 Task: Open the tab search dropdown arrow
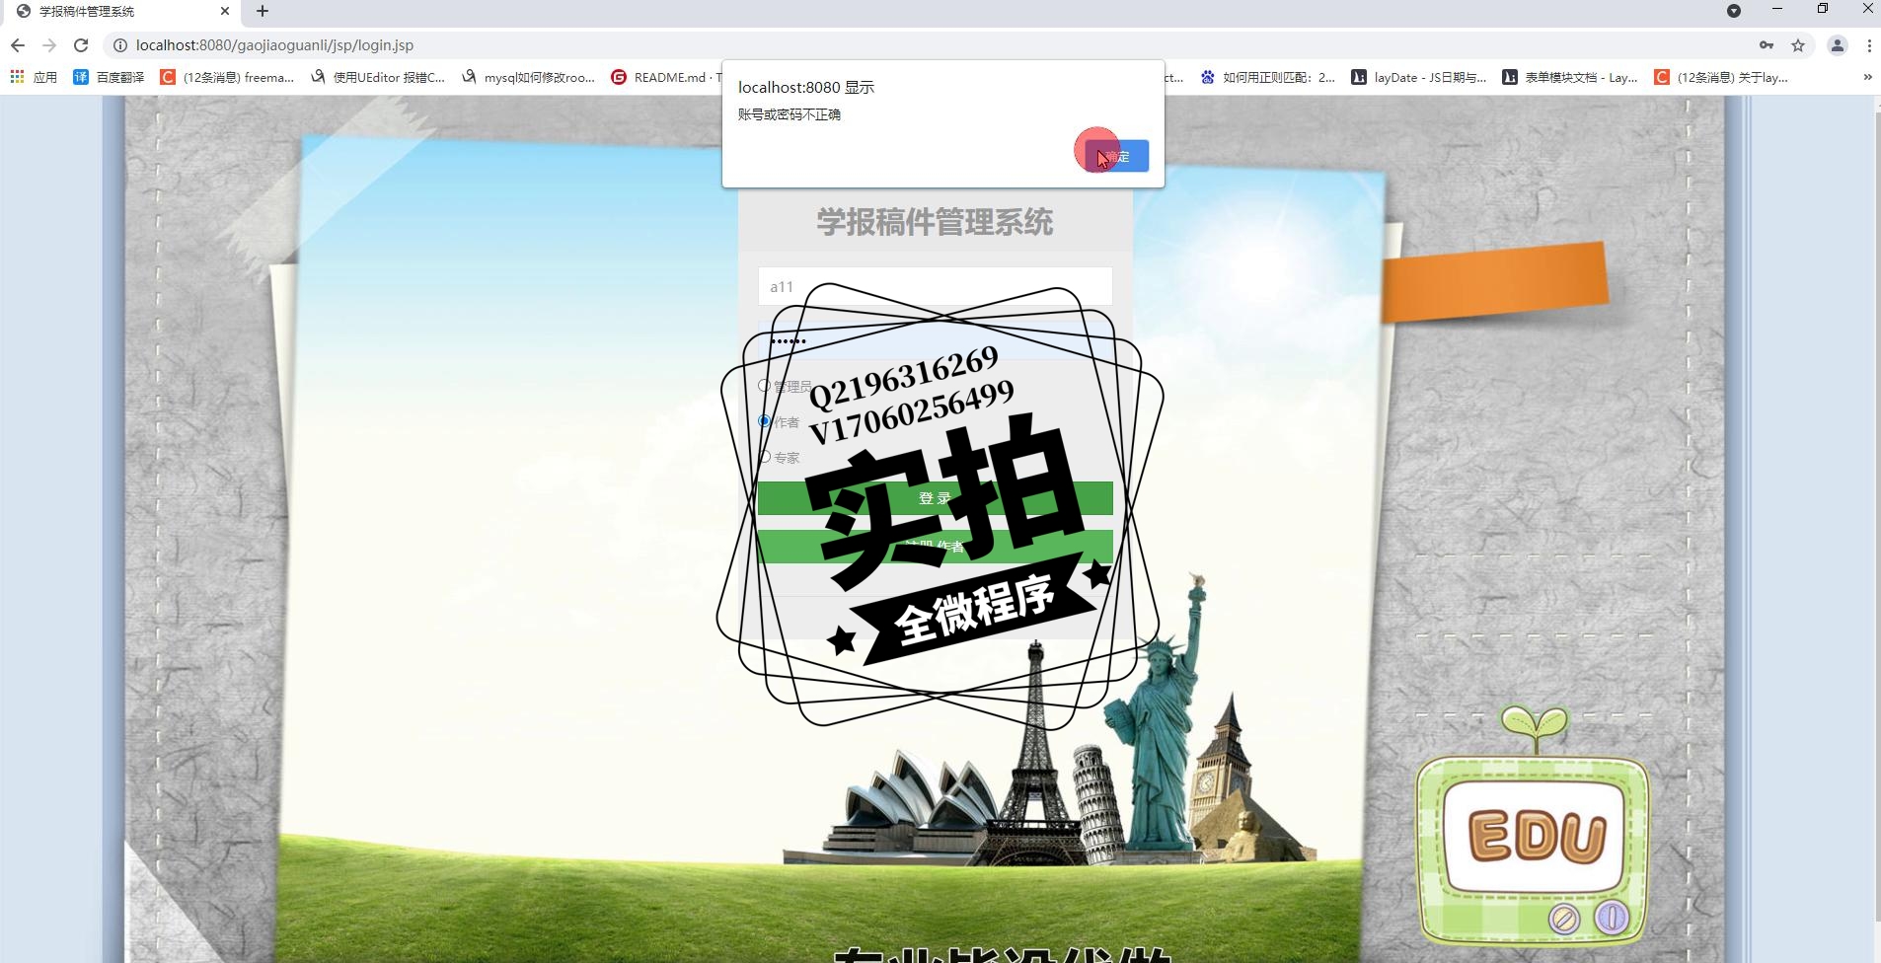(x=1734, y=11)
